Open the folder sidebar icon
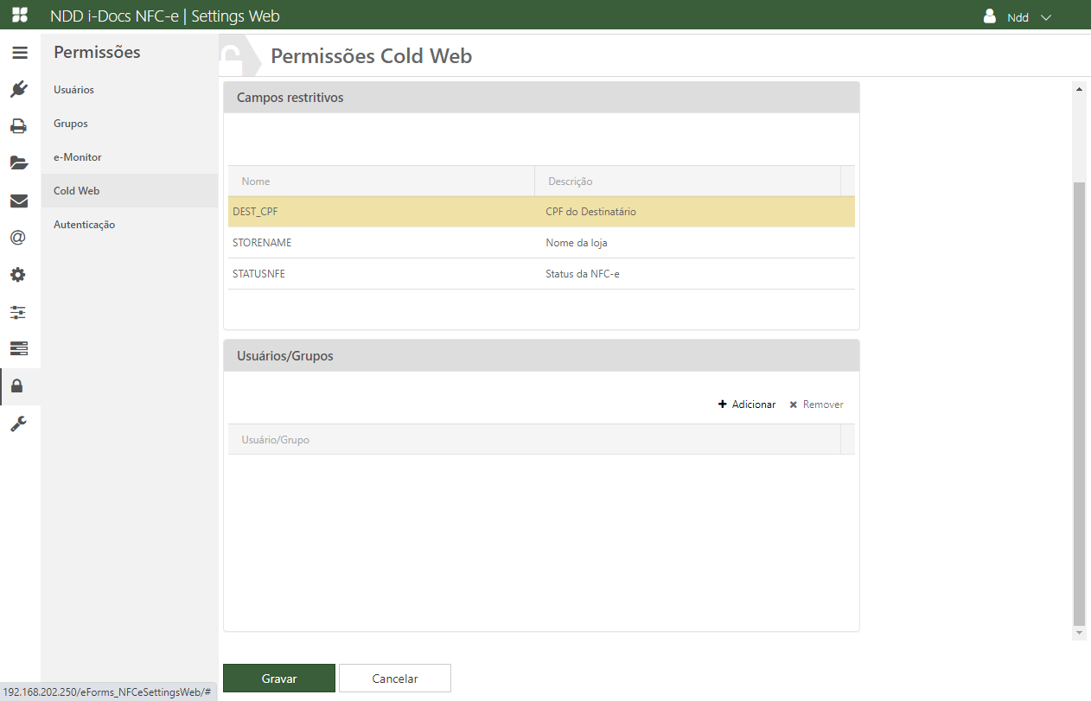Image resolution: width=1091 pixels, height=701 pixels. (19, 163)
